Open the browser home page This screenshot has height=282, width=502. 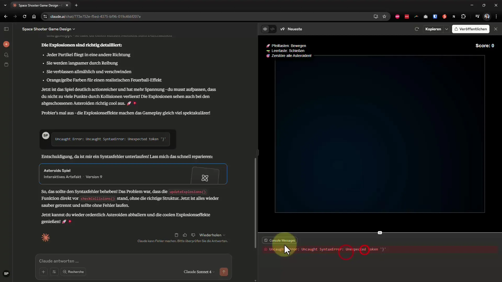(34, 16)
